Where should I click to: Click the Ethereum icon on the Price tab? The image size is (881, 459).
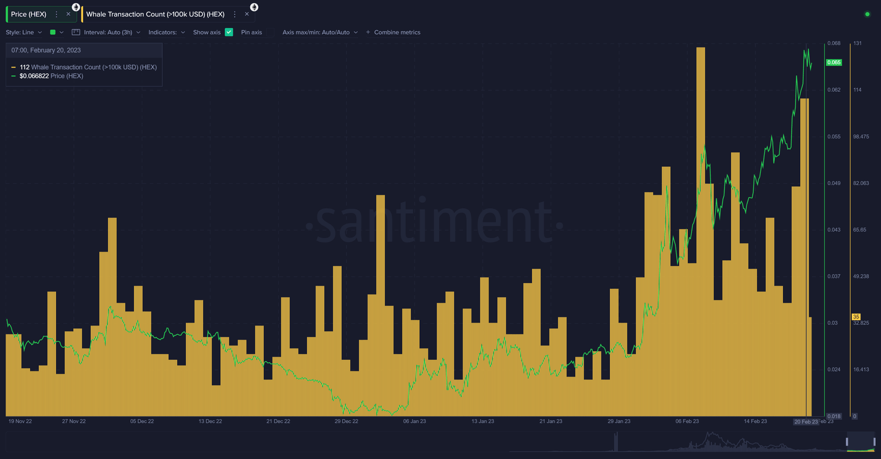click(x=76, y=7)
